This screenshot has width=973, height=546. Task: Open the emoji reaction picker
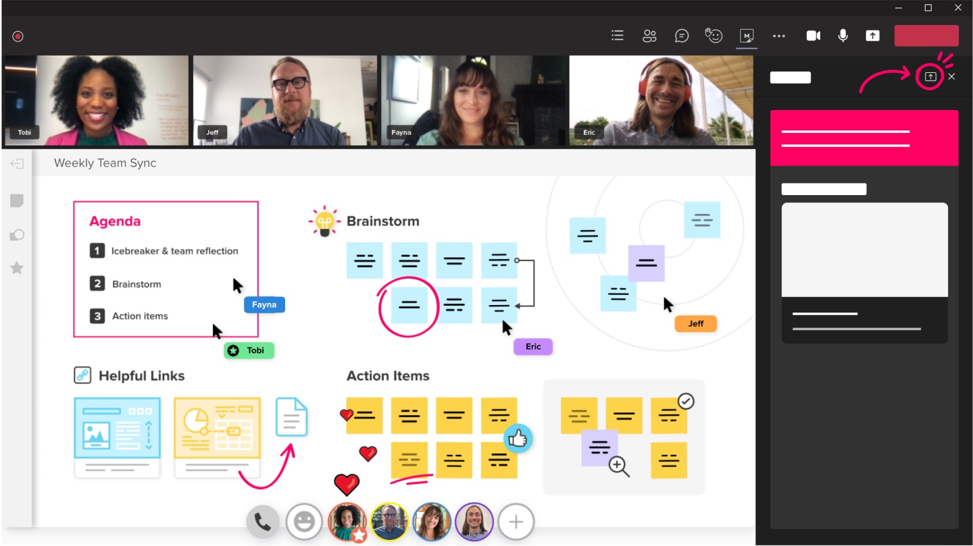pos(304,521)
